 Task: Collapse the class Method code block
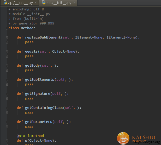point(7,28)
